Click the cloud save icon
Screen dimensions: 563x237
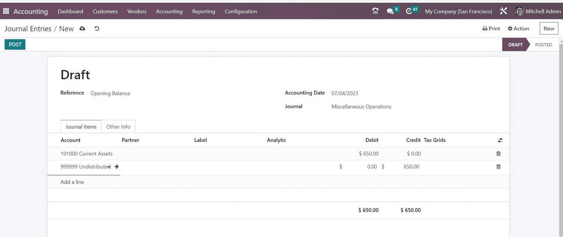82,29
